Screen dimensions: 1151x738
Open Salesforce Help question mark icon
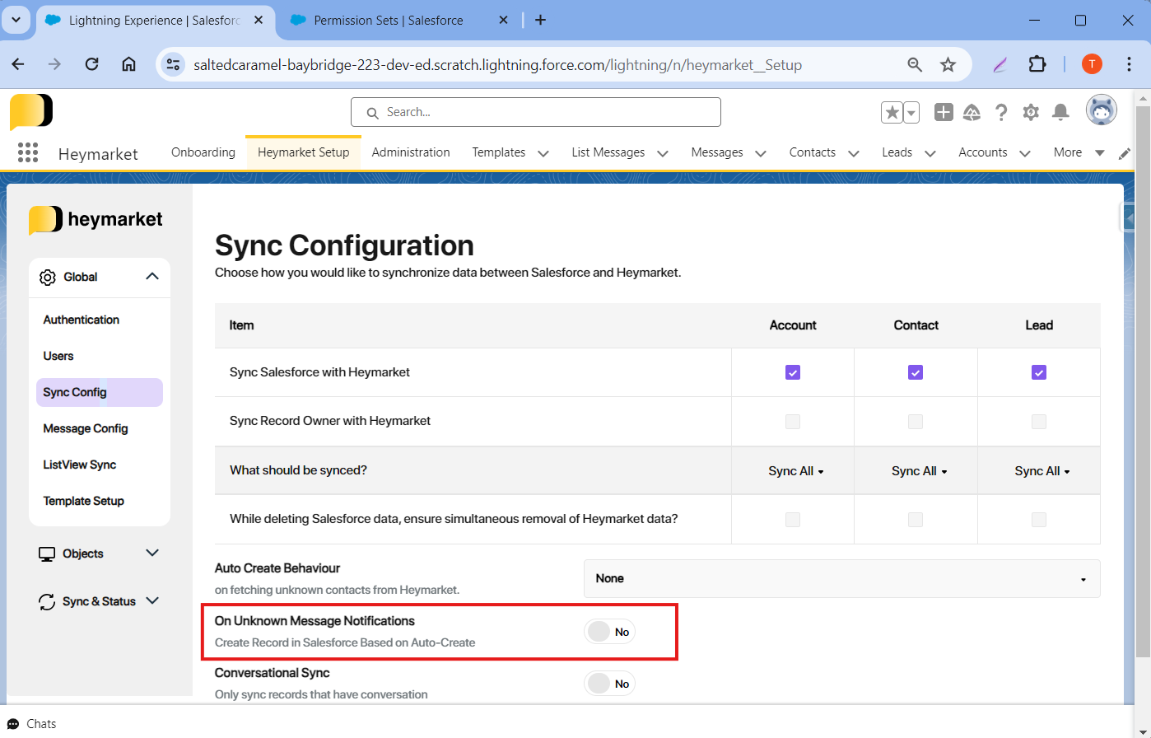[x=1001, y=112]
